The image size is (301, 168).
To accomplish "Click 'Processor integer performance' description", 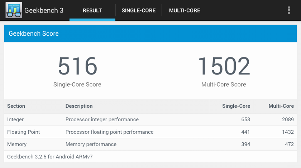I will (x=102, y=119).
